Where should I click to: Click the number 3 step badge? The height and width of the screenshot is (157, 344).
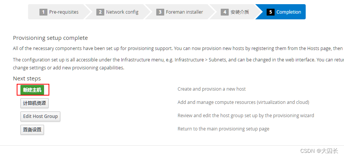coord(160,12)
